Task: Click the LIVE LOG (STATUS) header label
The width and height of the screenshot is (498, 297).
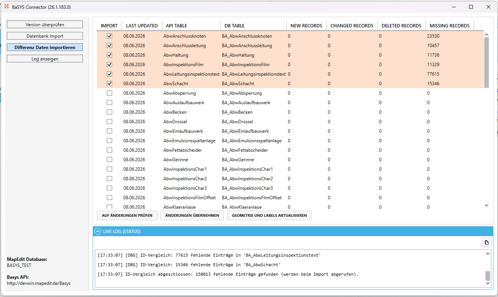Action: point(122,231)
